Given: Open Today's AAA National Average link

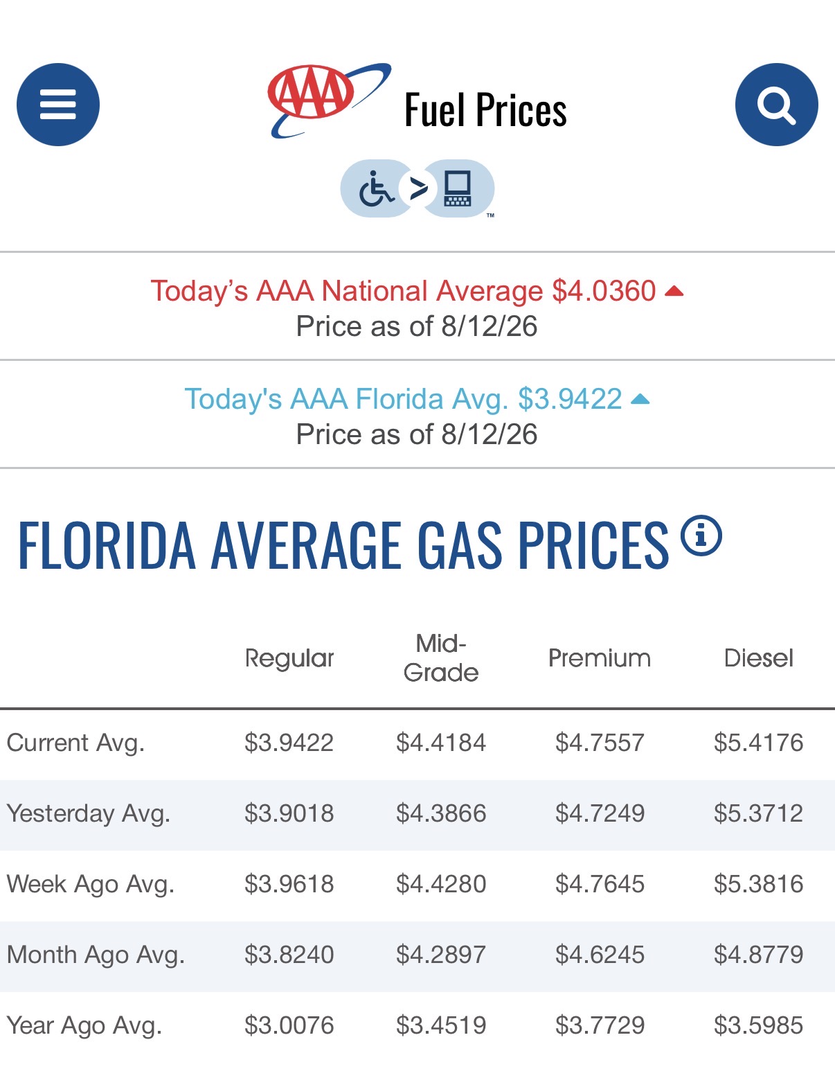Looking at the screenshot, I should [403, 291].
